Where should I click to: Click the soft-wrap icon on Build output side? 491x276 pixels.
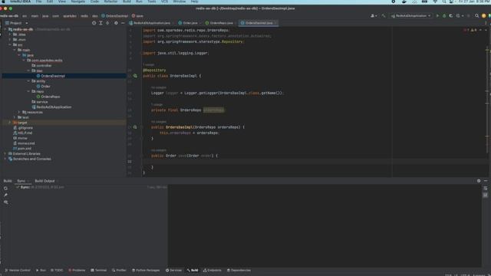(x=485, y=189)
